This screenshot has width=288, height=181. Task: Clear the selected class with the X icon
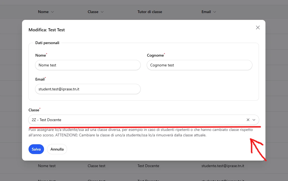point(248,120)
